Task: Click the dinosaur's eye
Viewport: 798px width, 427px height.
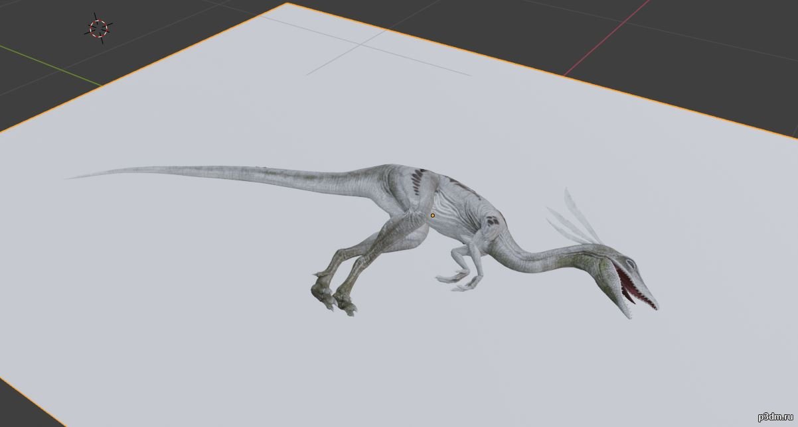Action: pyautogui.click(x=629, y=265)
